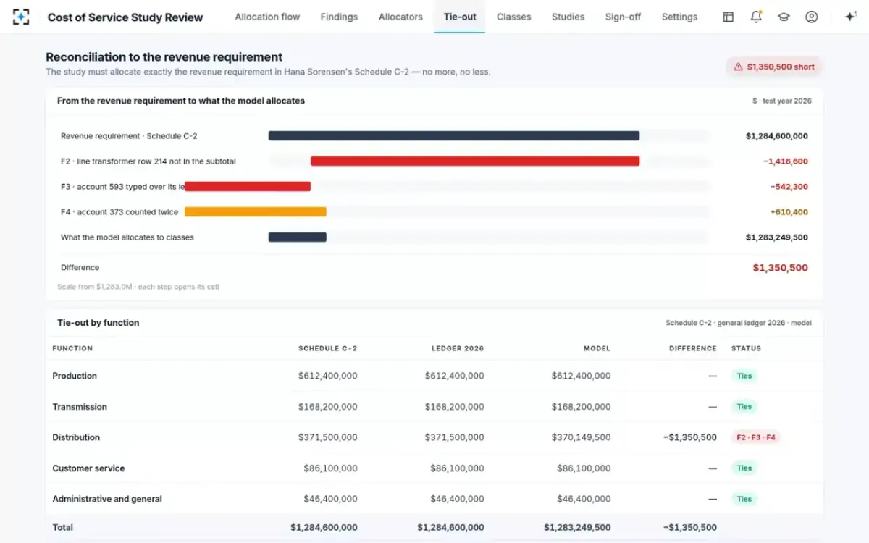Click the app logo icon

[22, 17]
